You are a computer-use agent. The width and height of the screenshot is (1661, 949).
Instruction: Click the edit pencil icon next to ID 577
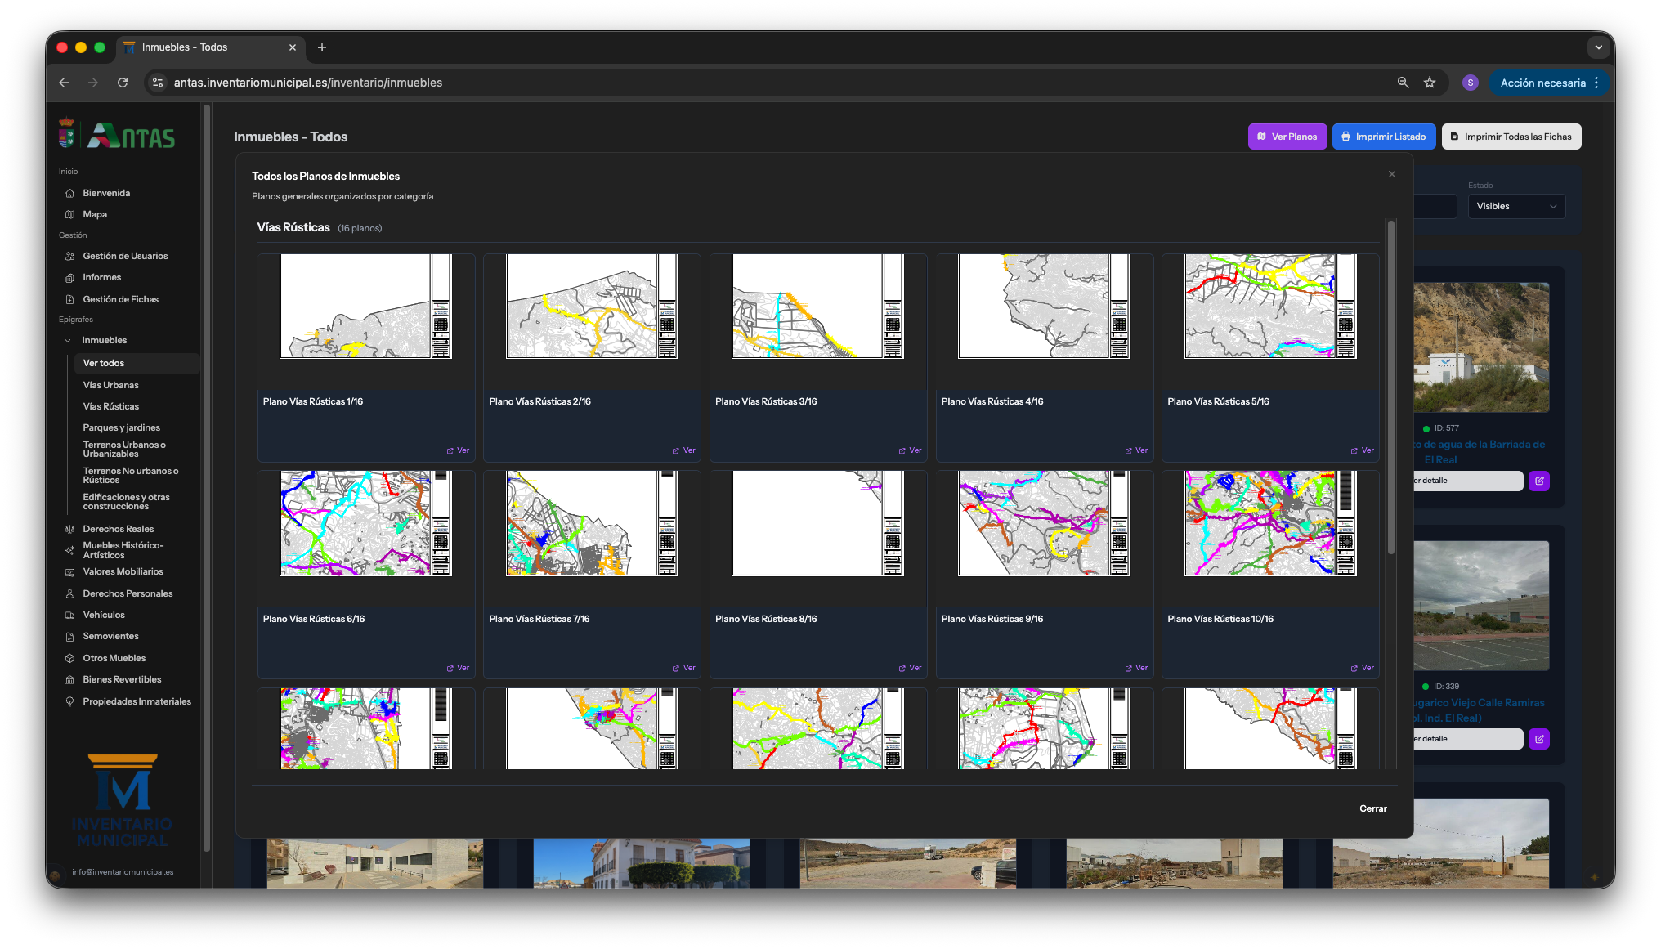point(1538,481)
